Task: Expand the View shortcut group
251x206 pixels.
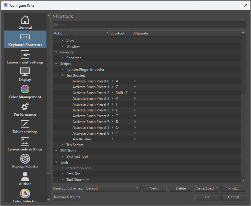Action: [62, 41]
